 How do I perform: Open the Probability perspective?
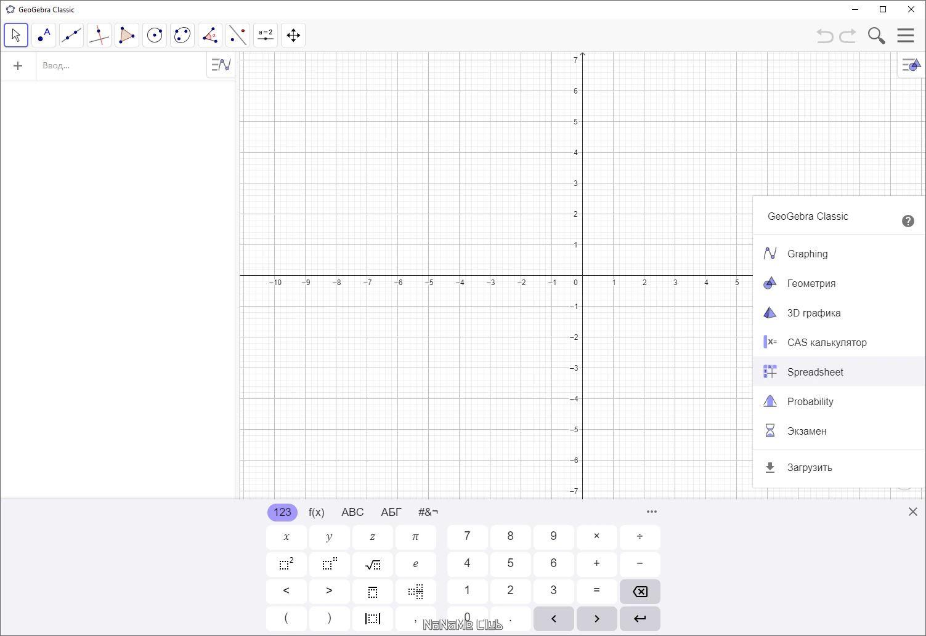click(x=839, y=401)
